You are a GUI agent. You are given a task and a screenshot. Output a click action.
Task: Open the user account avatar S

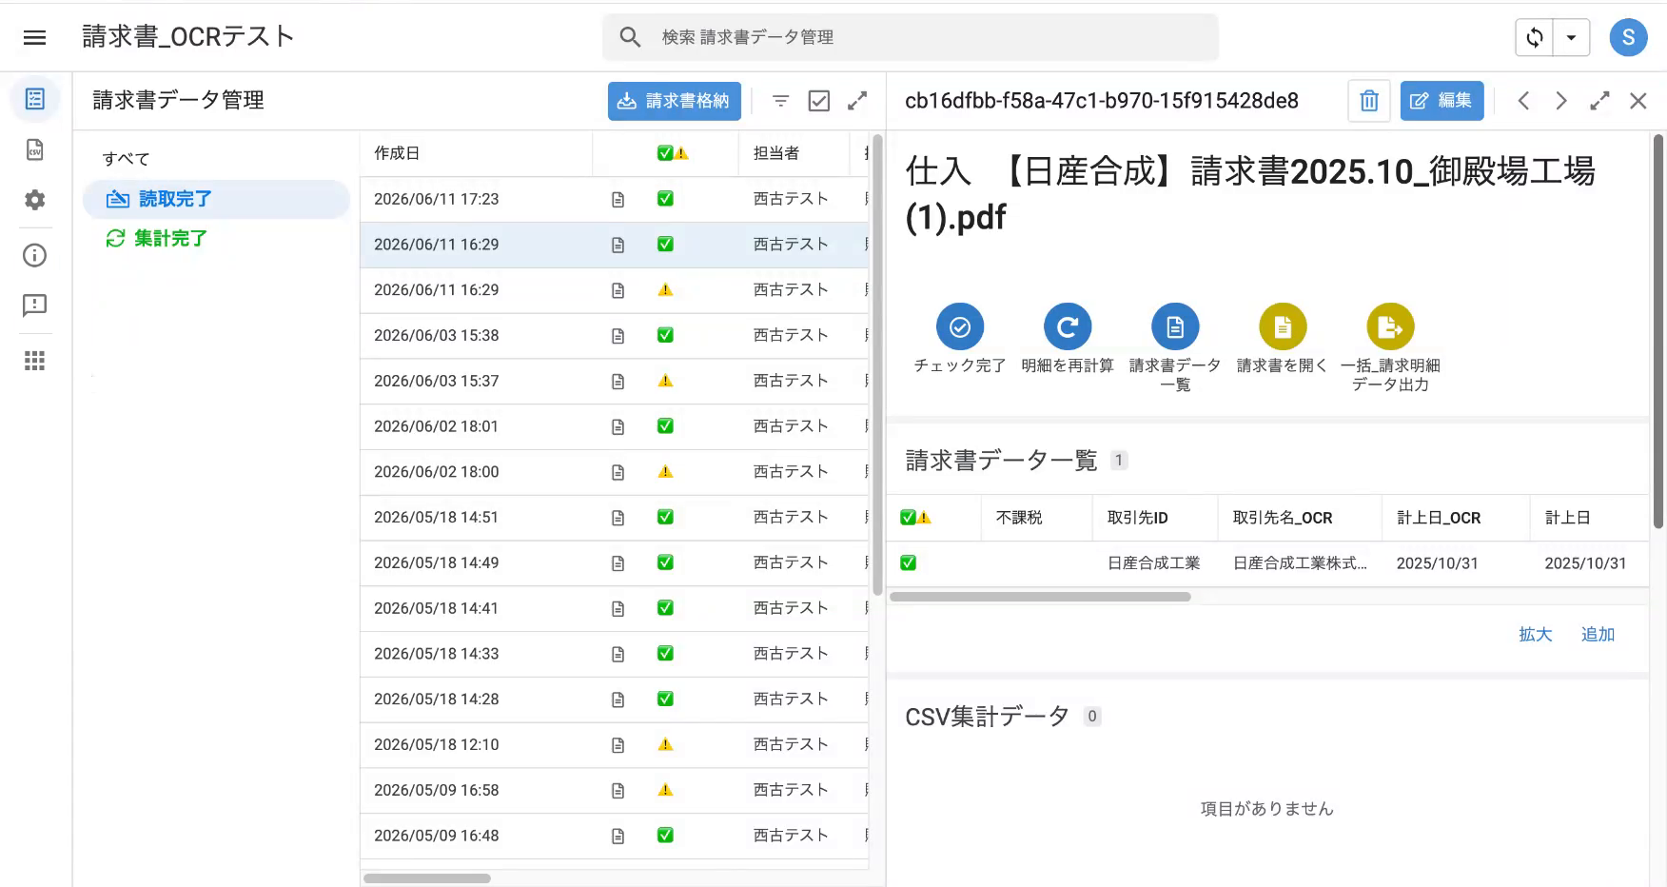[1628, 37]
